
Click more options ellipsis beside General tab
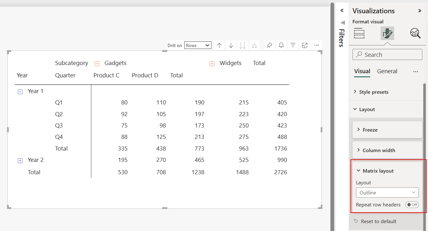(416, 72)
